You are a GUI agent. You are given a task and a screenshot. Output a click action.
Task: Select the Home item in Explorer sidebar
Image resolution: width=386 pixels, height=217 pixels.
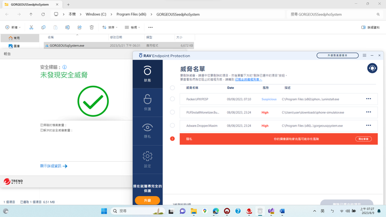click(20, 38)
